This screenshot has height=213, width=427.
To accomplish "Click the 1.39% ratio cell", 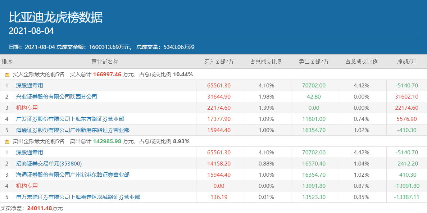I will click(266, 108).
